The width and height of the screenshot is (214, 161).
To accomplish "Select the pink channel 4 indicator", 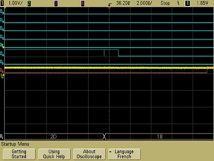I will [x=83, y=3].
